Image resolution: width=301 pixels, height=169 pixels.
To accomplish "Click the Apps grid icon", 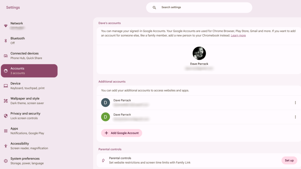I will click(6, 131).
